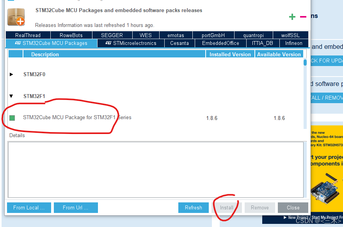Viewport: 343px width, 227px height.
Task: Expand the STM32F0 tree node
Action: point(11,75)
